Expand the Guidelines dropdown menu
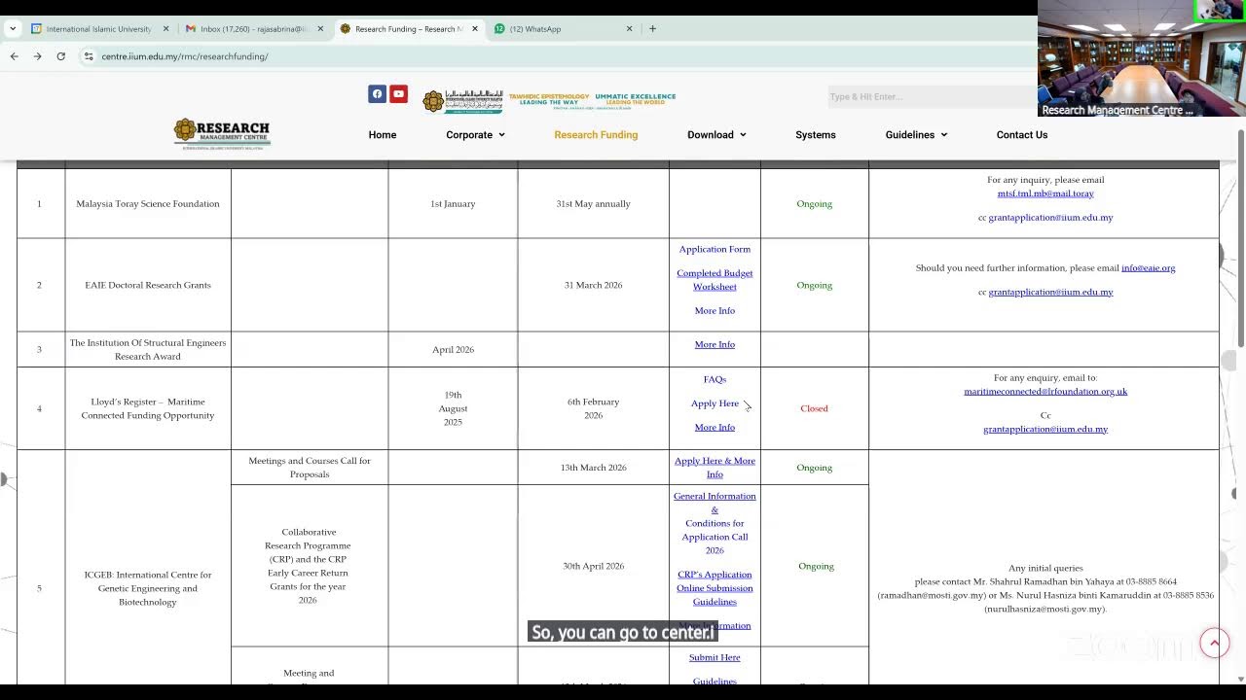 coord(916,135)
